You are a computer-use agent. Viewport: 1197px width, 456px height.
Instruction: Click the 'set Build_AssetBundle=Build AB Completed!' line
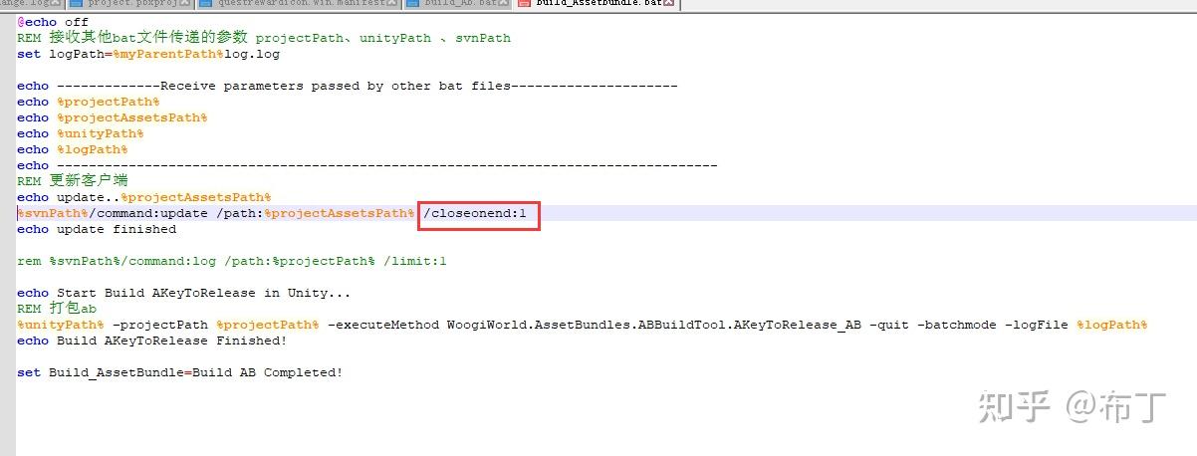click(x=180, y=372)
